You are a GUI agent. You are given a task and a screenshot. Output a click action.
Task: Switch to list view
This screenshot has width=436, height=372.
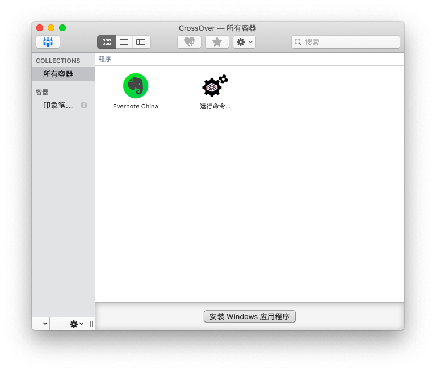pyautogui.click(x=124, y=42)
